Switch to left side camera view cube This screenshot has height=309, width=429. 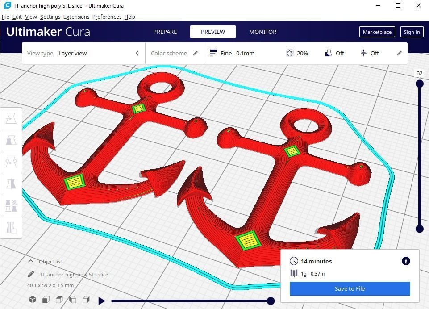pos(72,300)
